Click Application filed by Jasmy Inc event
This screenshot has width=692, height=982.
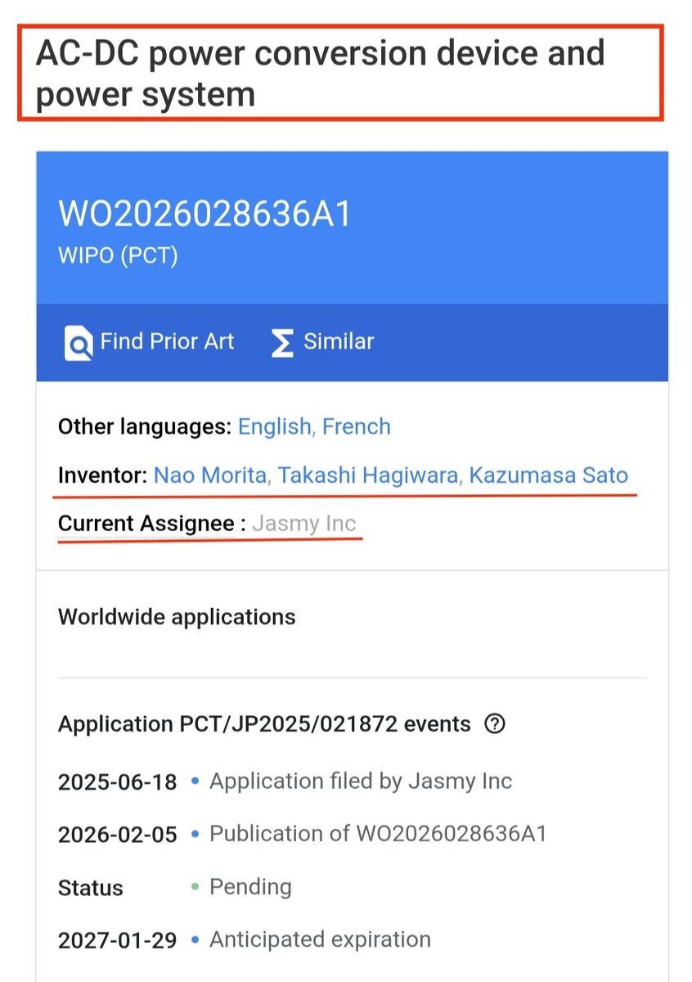[x=361, y=781]
